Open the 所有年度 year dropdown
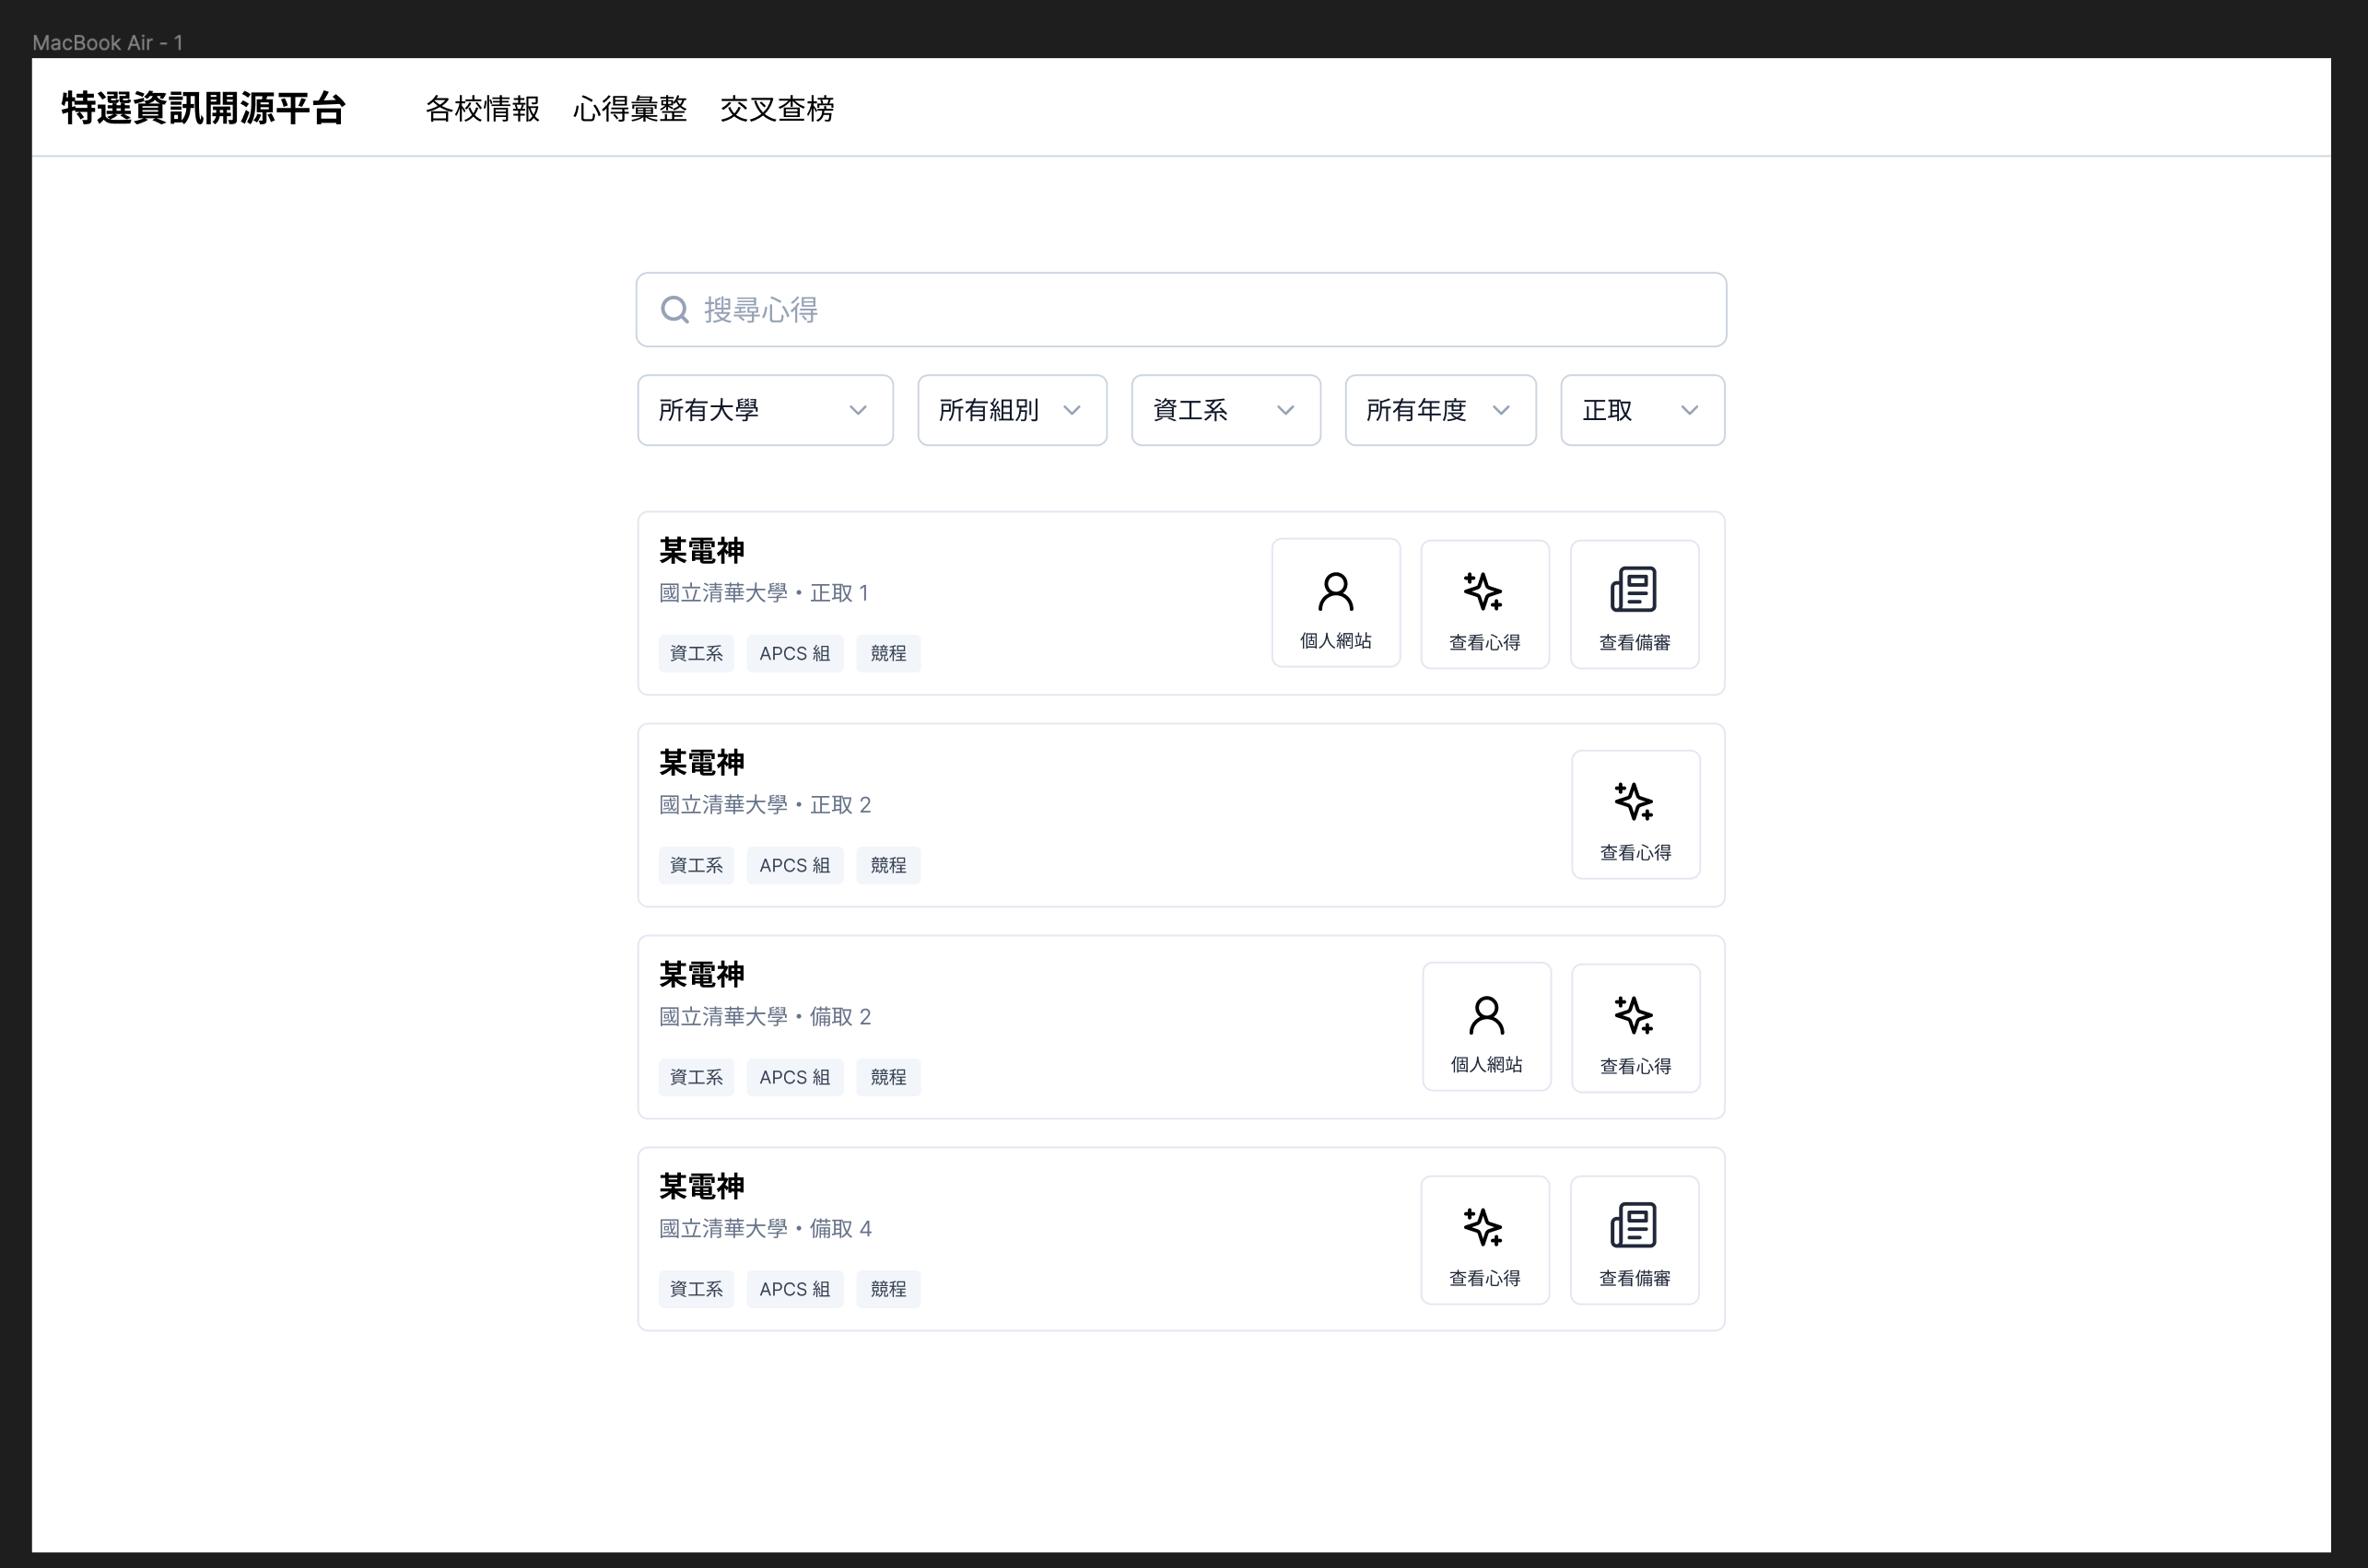Image resolution: width=2368 pixels, height=1568 pixels. (1439, 410)
